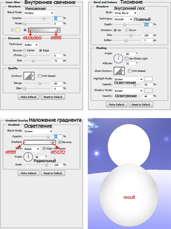
Task: Select Down direction radio button
Action: click(127, 30)
